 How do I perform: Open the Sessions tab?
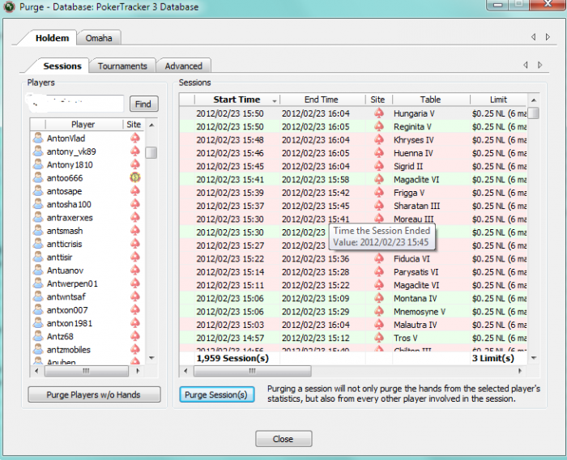point(62,66)
